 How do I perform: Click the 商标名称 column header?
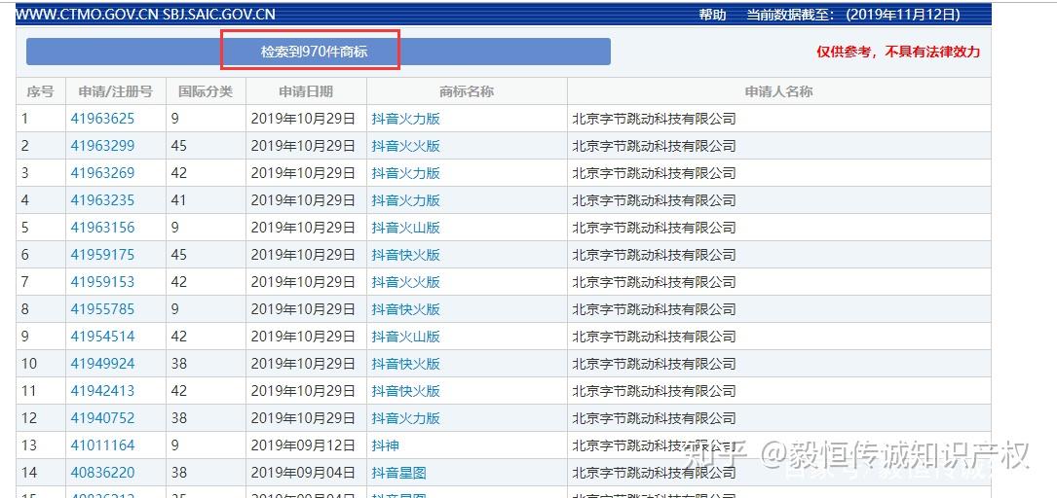pyautogui.click(x=467, y=91)
